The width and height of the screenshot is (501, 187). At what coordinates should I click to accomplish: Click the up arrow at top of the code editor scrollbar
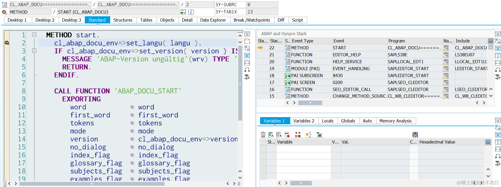click(x=240, y=35)
